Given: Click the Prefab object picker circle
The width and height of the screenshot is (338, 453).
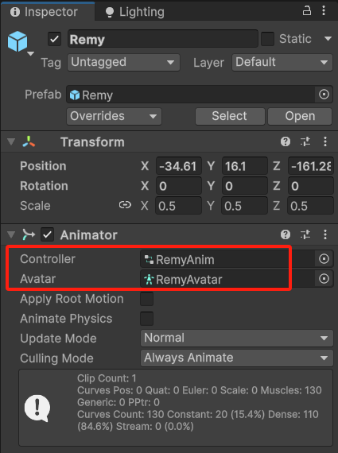Looking at the screenshot, I should [x=324, y=95].
